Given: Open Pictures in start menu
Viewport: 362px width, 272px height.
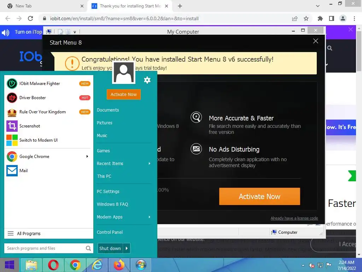Looking at the screenshot, I should click(104, 123).
